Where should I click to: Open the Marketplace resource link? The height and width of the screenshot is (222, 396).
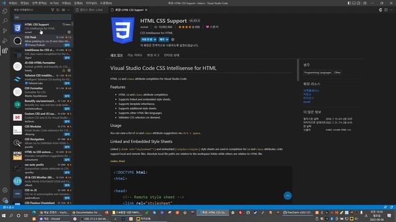[311, 91]
